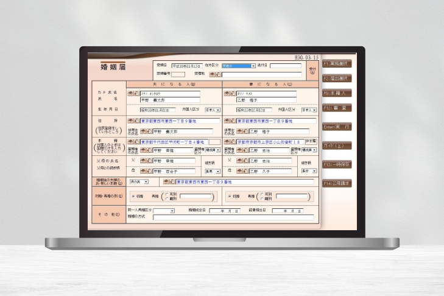Click the 婚姻届 form title
This screenshot has height=296, width=444.
pos(113,67)
